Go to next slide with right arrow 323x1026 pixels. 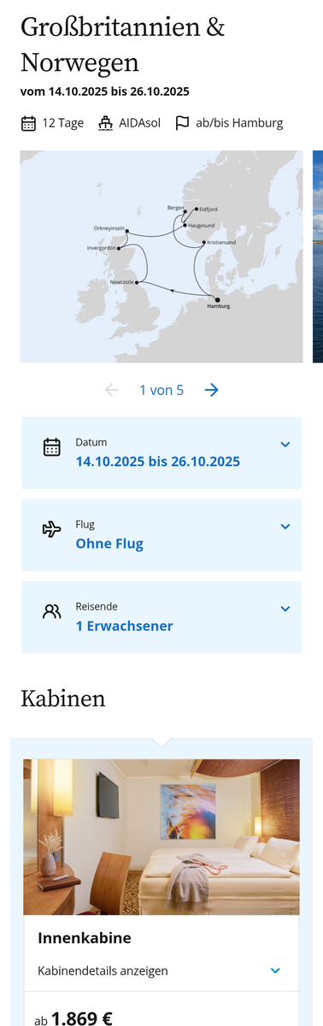click(x=212, y=390)
